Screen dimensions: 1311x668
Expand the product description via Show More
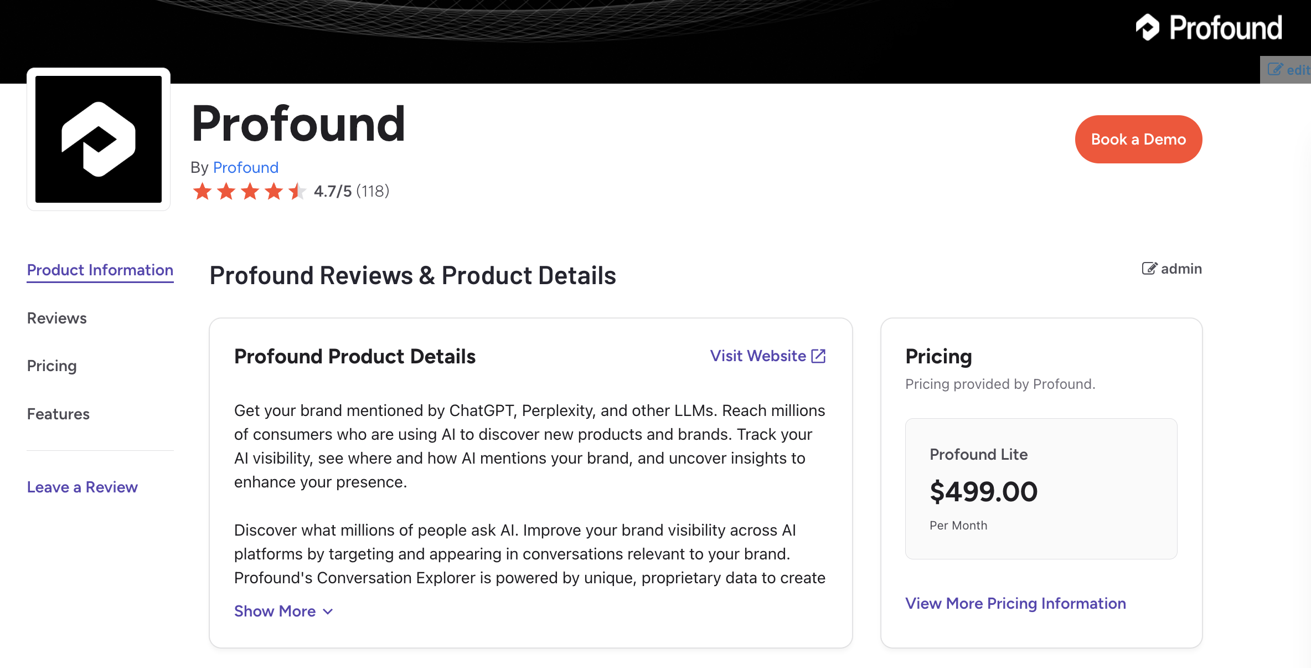[x=275, y=611]
